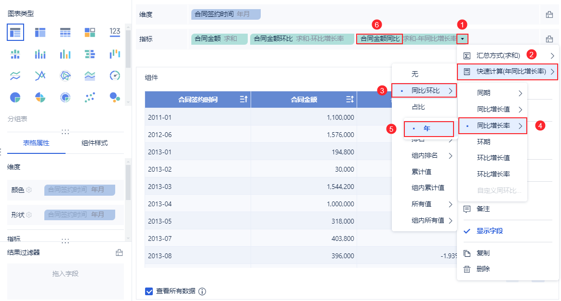
Task: Choose 环比增长率 from the submenu
Action: pyautogui.click(x=493, y=174)
